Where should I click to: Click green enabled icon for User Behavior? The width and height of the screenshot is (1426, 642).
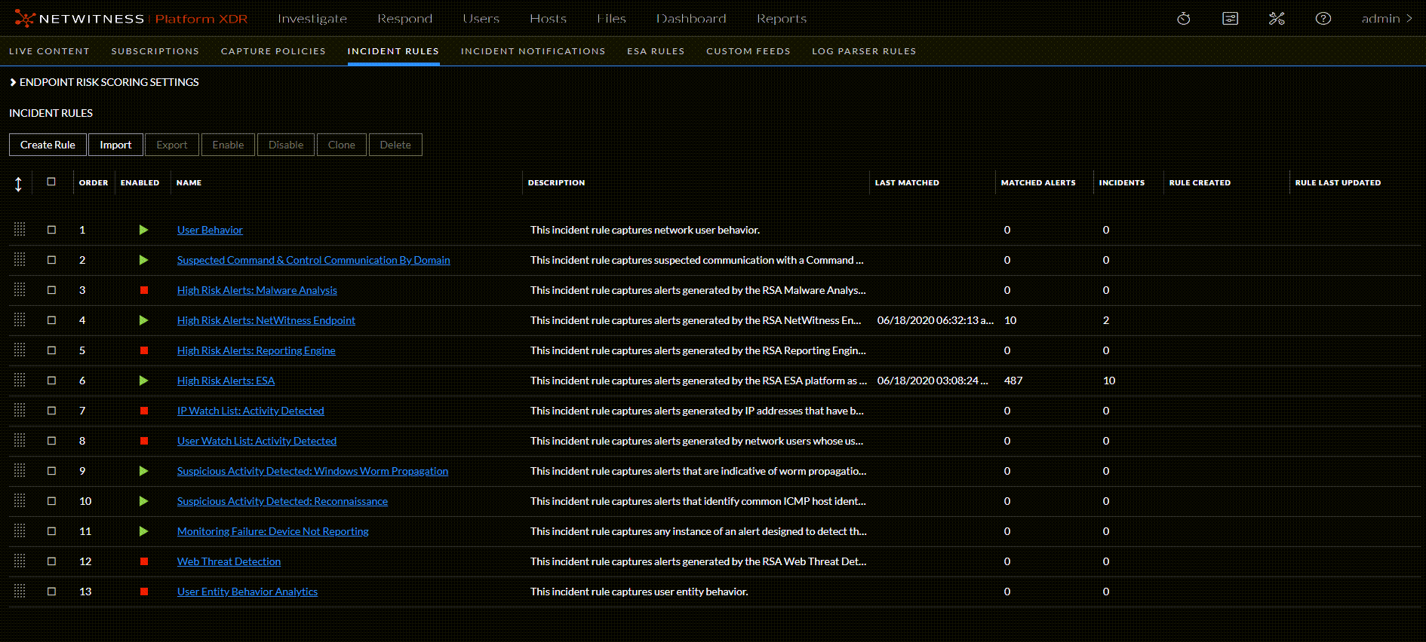(143, 230)
